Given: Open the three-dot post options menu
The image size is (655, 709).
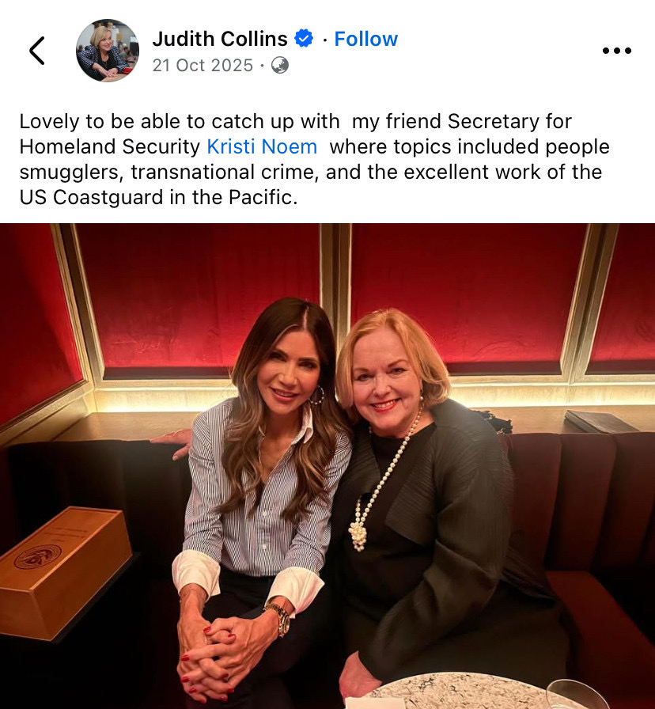Looking at the screenshot, I should [x=616, y=51].
